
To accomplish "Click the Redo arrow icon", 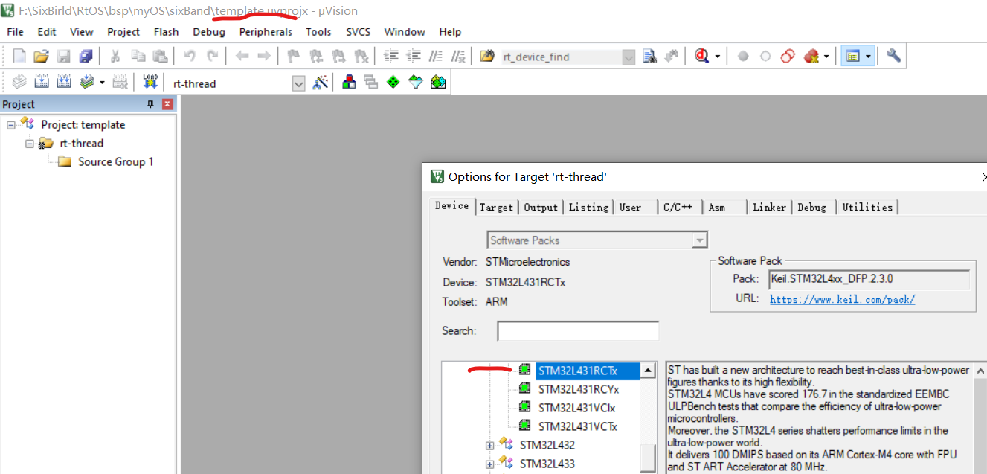I will (x=212, y=56).
